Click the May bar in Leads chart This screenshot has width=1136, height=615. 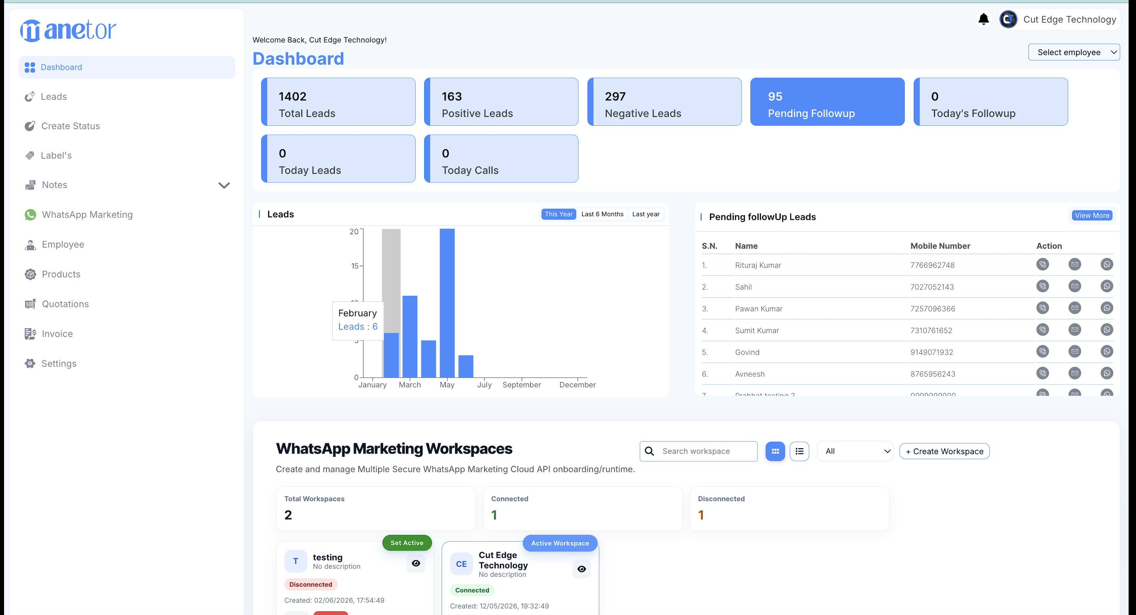coord(447,303)
